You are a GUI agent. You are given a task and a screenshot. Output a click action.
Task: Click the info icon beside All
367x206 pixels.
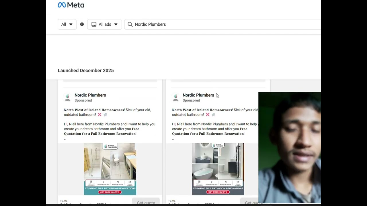tap(82, 24)
